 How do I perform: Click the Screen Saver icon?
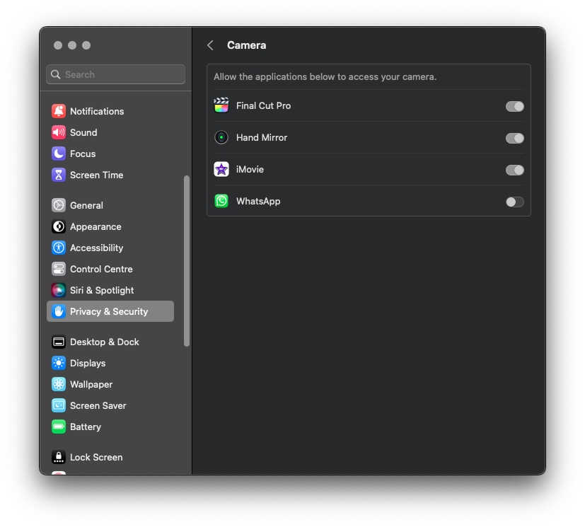(x=59, y=405)
